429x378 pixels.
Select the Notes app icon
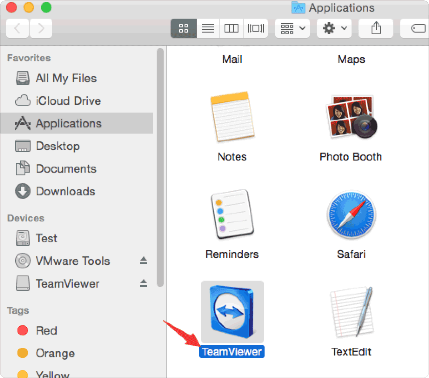pos(232,117)
